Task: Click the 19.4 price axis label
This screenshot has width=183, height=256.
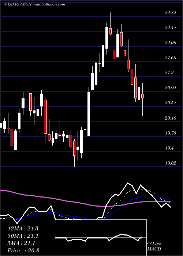Action: pos(169,148)
